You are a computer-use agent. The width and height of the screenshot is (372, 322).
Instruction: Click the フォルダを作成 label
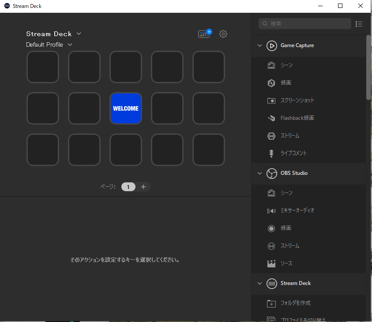[295, 303]
